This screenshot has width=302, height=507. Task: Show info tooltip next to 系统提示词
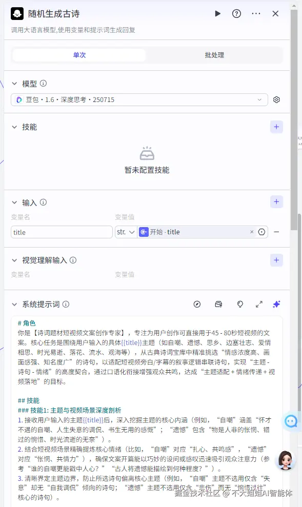(66, 305)
